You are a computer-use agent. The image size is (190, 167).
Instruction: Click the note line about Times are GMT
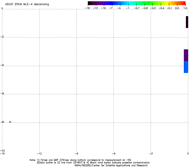coord(80,160)
